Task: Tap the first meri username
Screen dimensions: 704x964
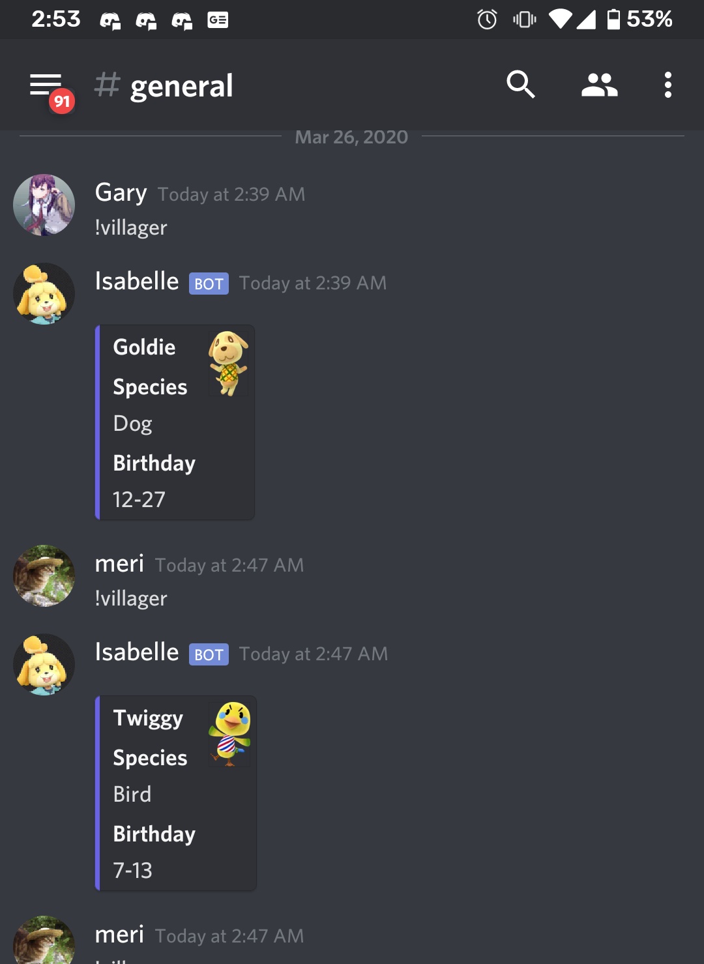Action: point(119,564)
